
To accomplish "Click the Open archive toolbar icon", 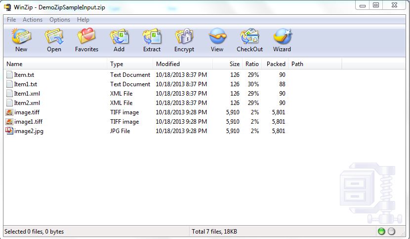I will pyautogui.click(x=54, y=36).
